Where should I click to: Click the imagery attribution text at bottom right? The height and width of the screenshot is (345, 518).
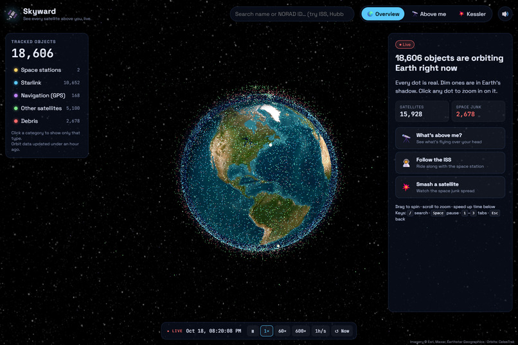pyautogui.click(x=462, y=342)
